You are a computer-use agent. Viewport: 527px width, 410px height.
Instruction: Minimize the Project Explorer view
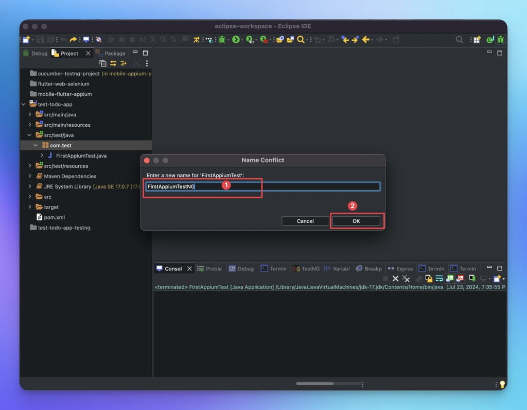coord(135,53)
